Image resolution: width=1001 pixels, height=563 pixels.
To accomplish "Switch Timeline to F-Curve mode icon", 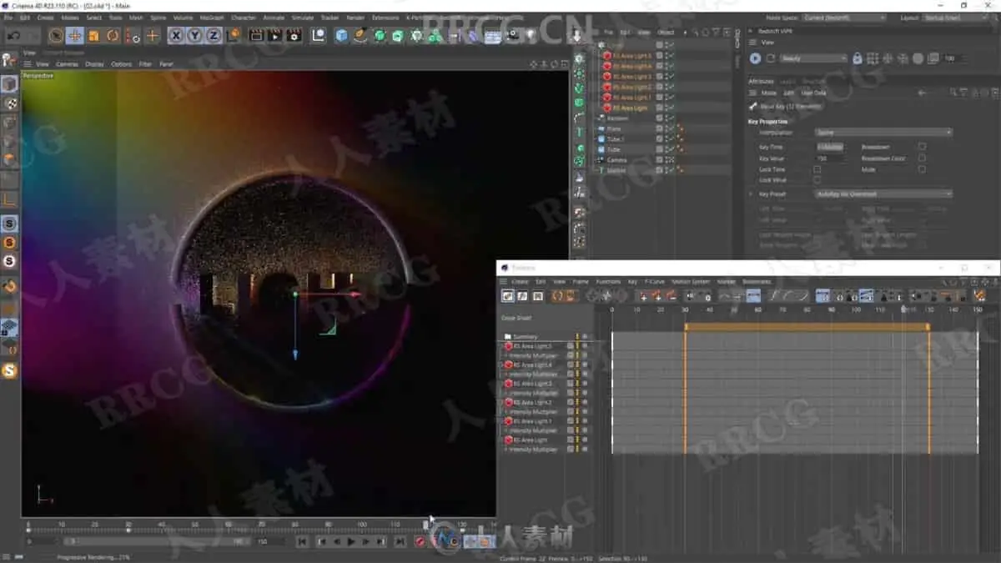I will coord(523,296).
